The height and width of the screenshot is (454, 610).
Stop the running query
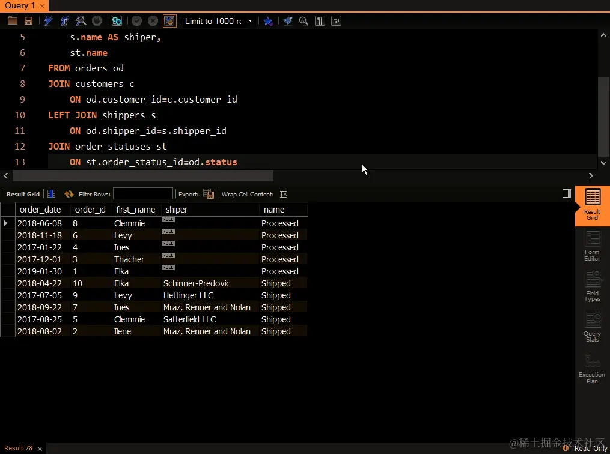click(x=97, y=21)
